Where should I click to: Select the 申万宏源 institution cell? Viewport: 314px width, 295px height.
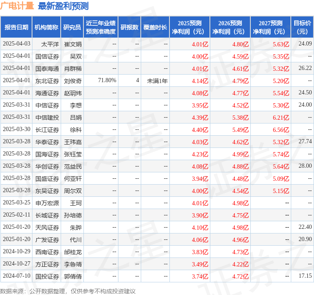point(47,203)
